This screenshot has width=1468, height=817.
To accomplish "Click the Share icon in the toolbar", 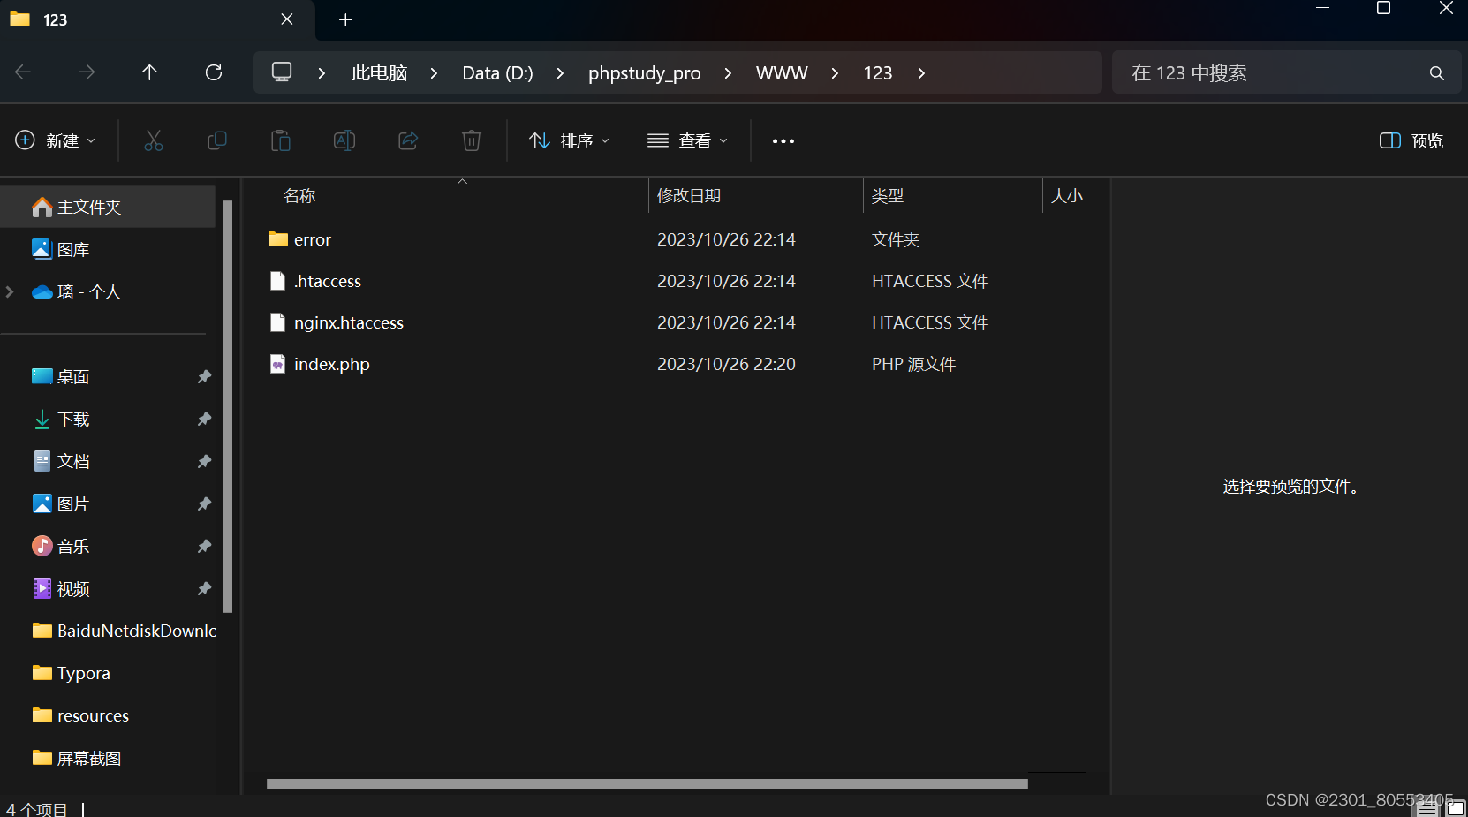I will (407, 140).
